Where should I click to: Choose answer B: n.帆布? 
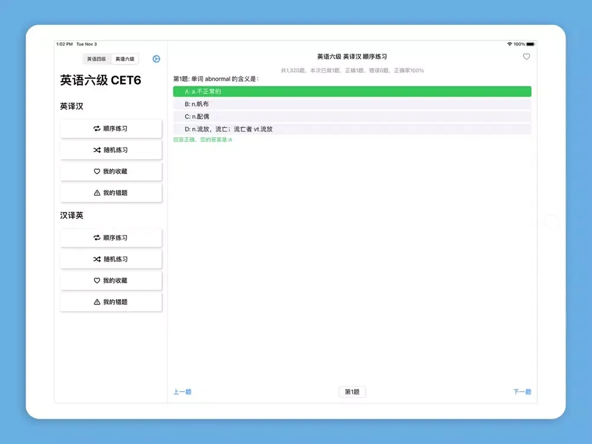point(352,104)
